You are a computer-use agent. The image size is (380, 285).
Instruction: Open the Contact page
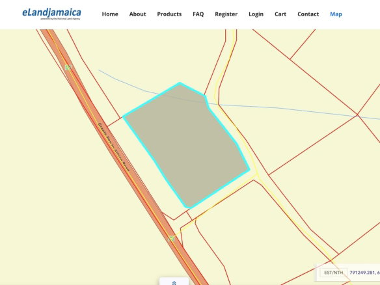pos(308,14)
